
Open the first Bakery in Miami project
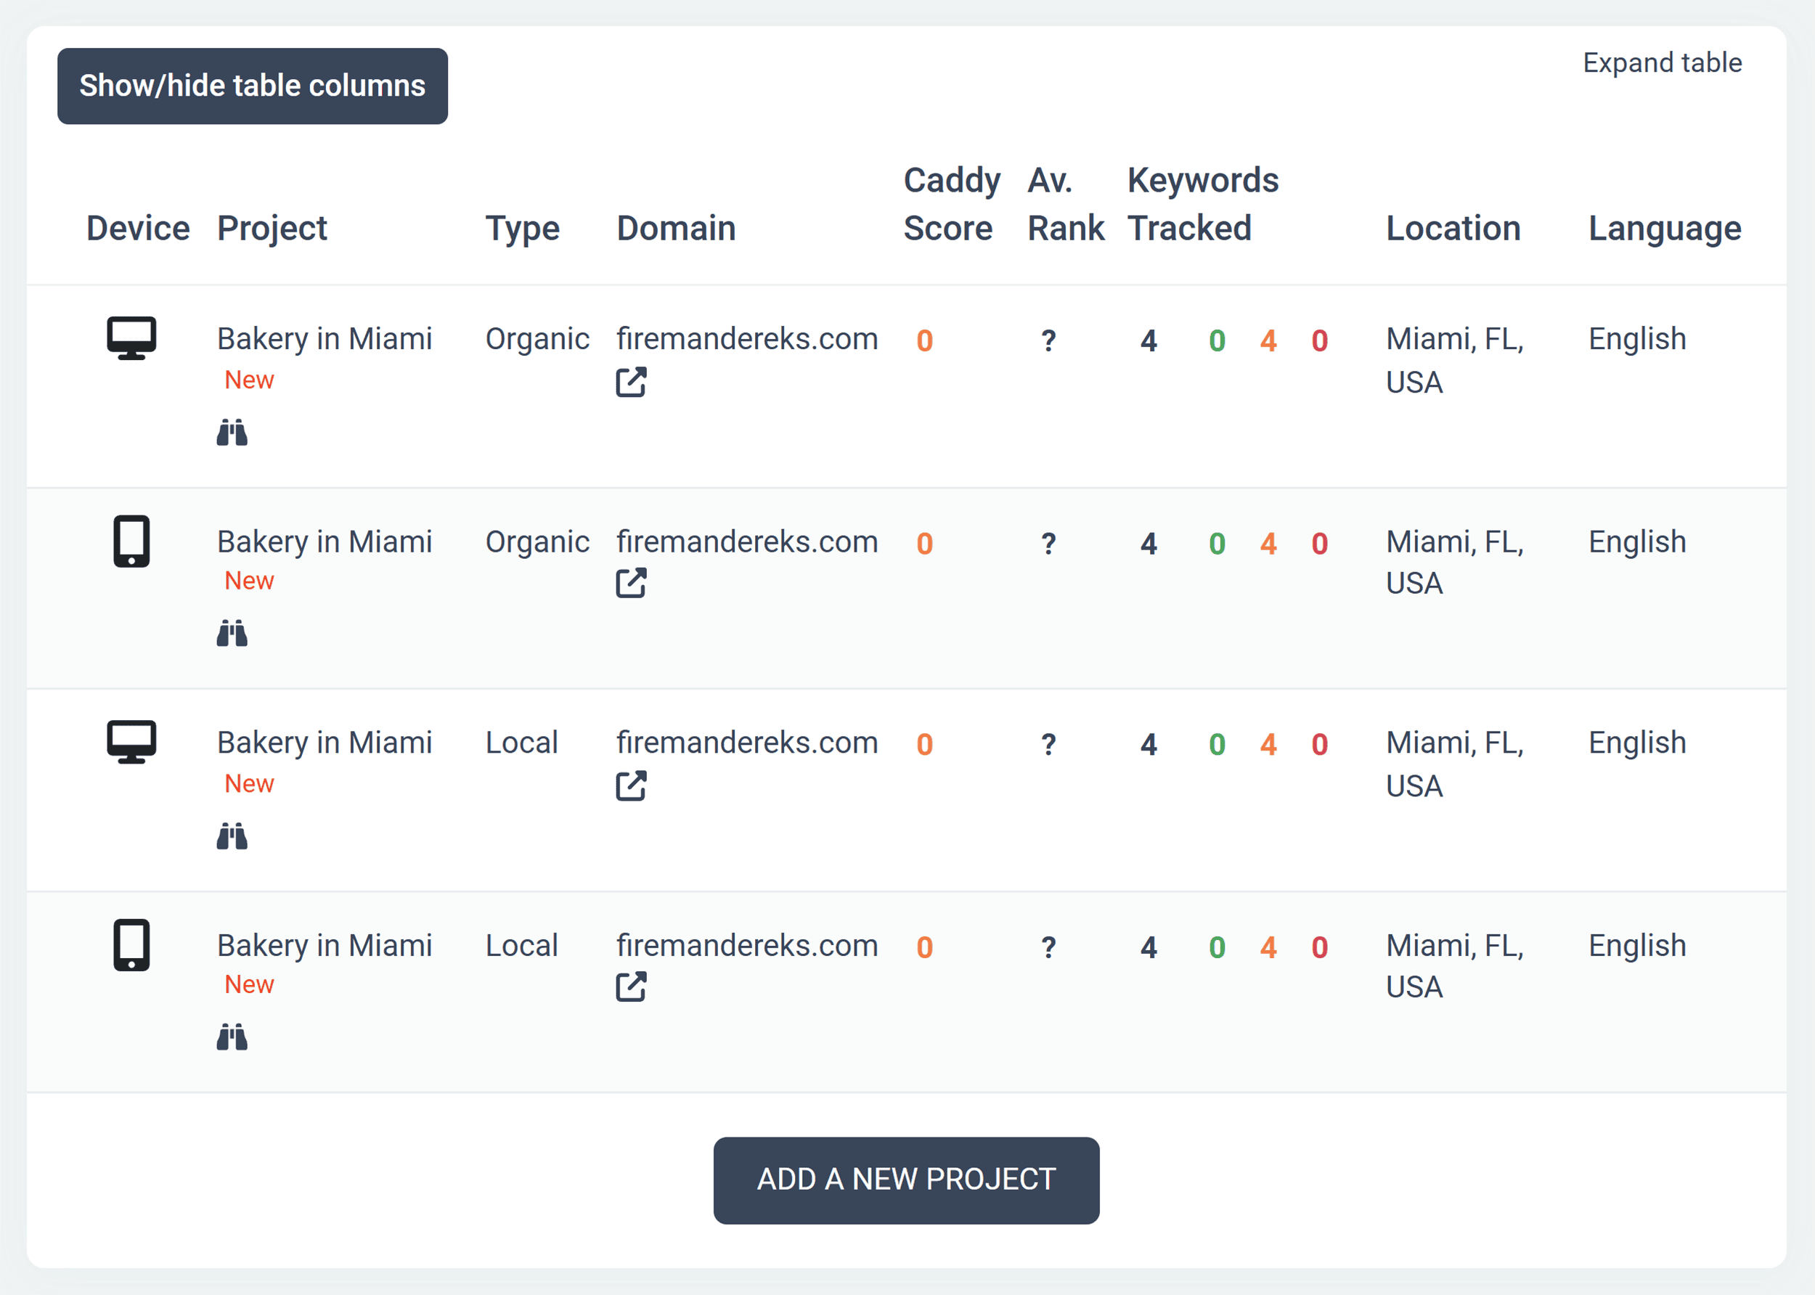tap(325, 338)
